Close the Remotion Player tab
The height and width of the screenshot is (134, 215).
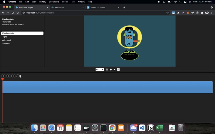pyautogui.click(x=47, y=7)
